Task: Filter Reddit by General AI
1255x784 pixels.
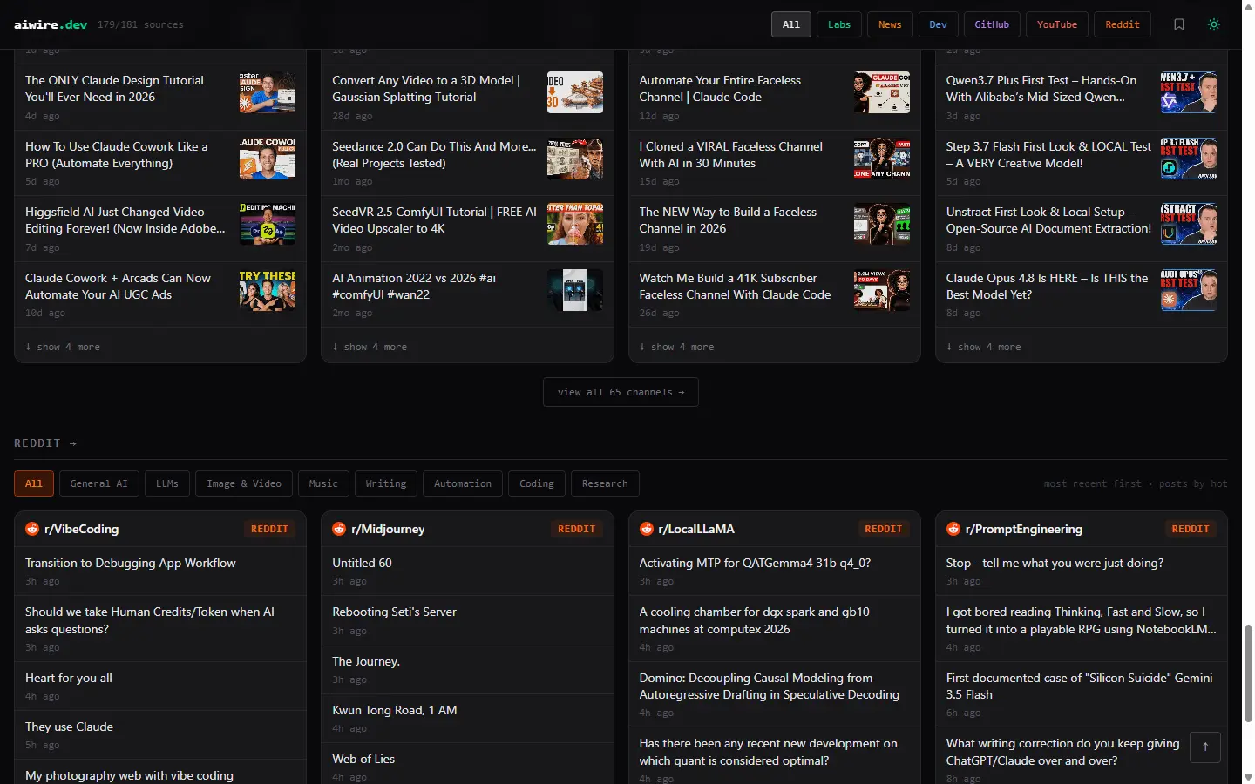Action: [x=98, y=483]
